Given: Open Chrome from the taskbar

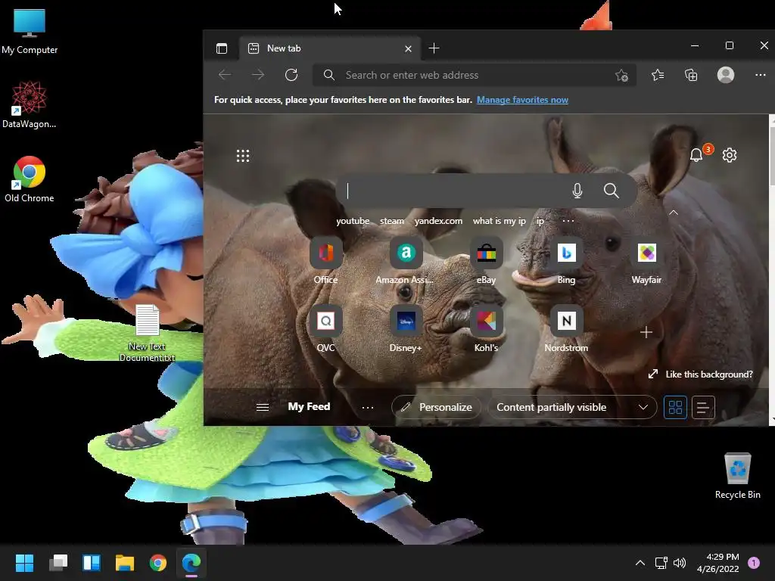Looking at the screenshot, I should pyautogui.click(x=158, y=563).
